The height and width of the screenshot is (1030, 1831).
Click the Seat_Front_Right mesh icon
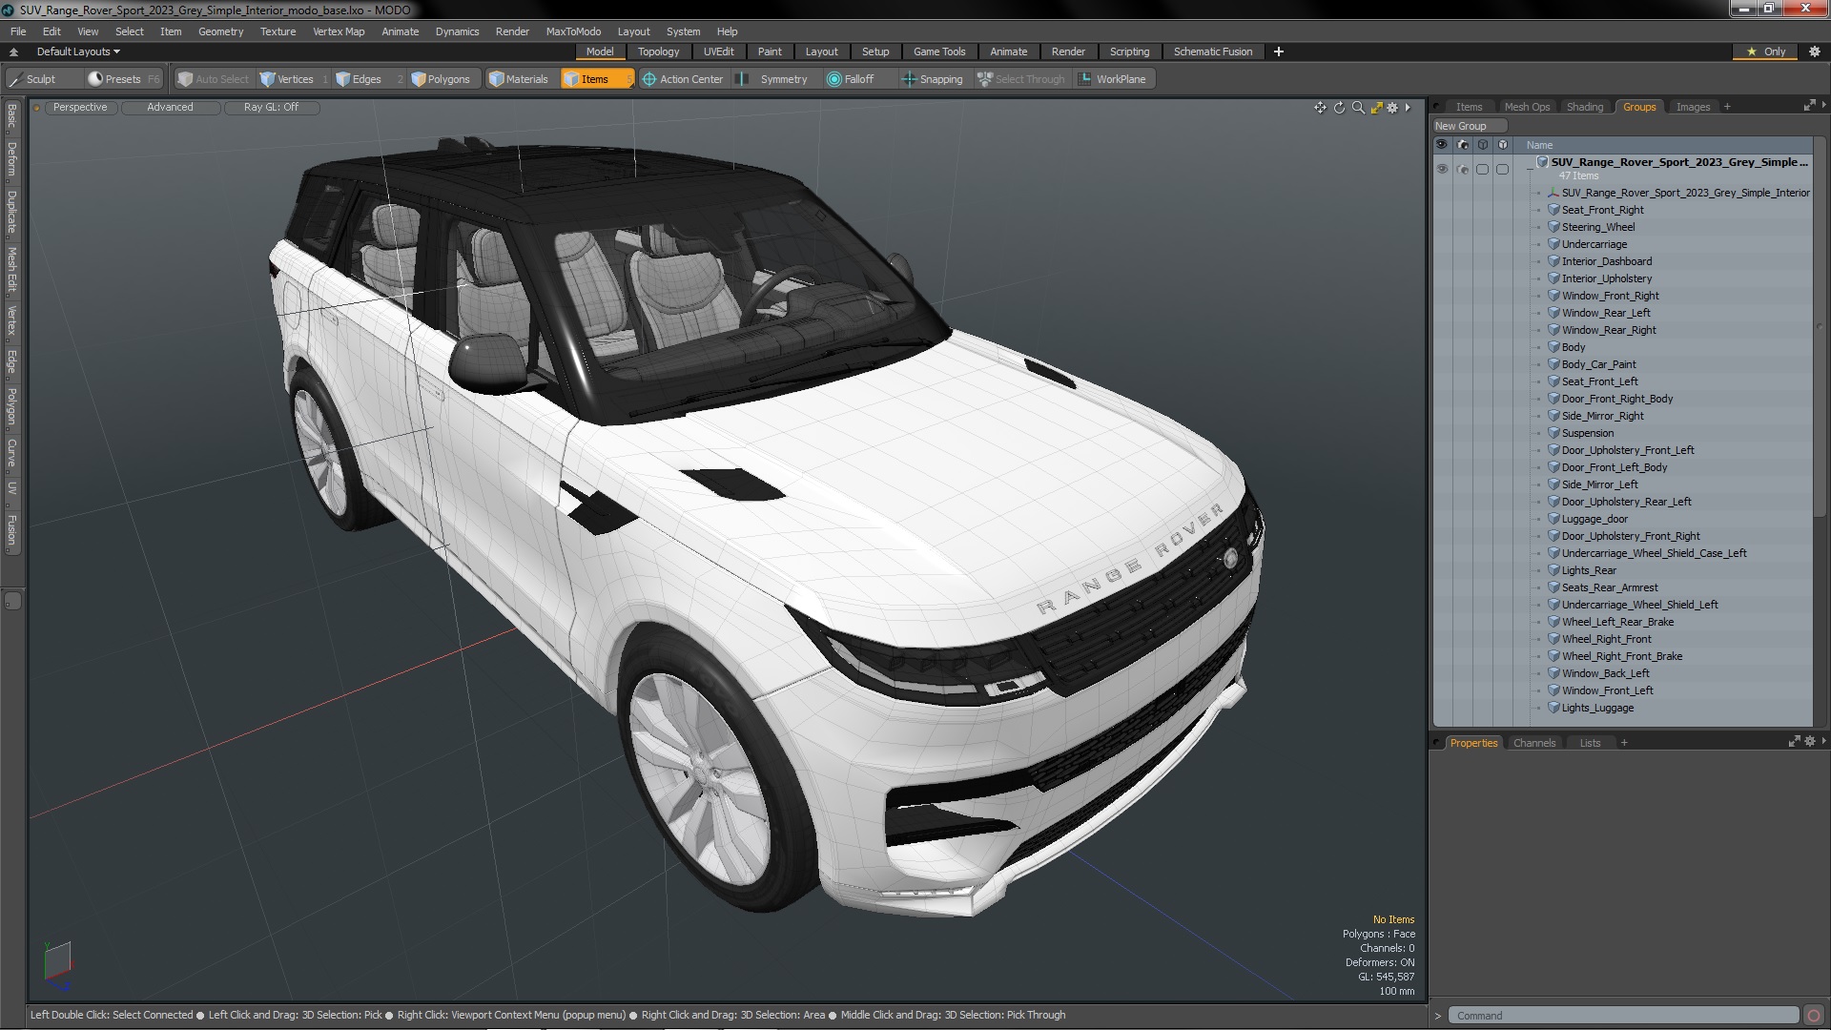point(1553,210)
